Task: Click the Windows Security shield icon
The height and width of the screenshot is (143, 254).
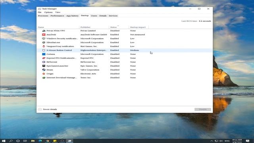Action: (44, 39)
